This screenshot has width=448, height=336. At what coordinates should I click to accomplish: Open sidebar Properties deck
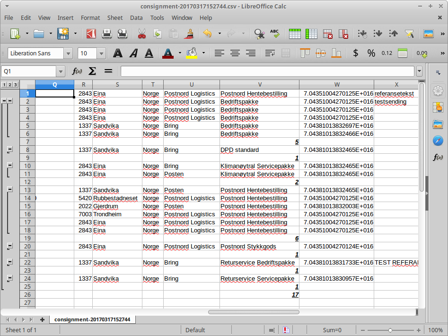point(438,91)
